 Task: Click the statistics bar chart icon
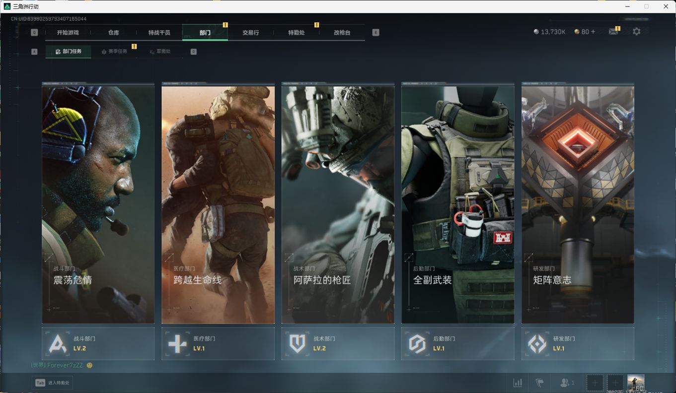518,383
